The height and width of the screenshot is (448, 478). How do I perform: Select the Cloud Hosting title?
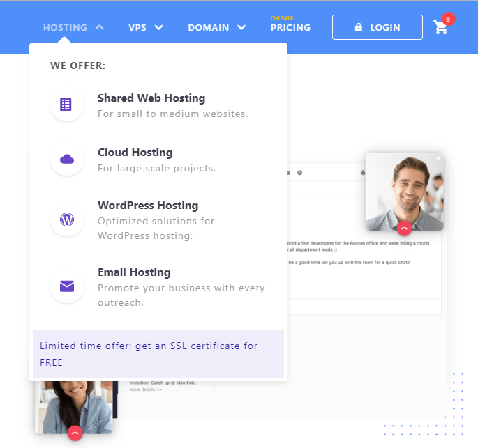(x=135, y=153)
